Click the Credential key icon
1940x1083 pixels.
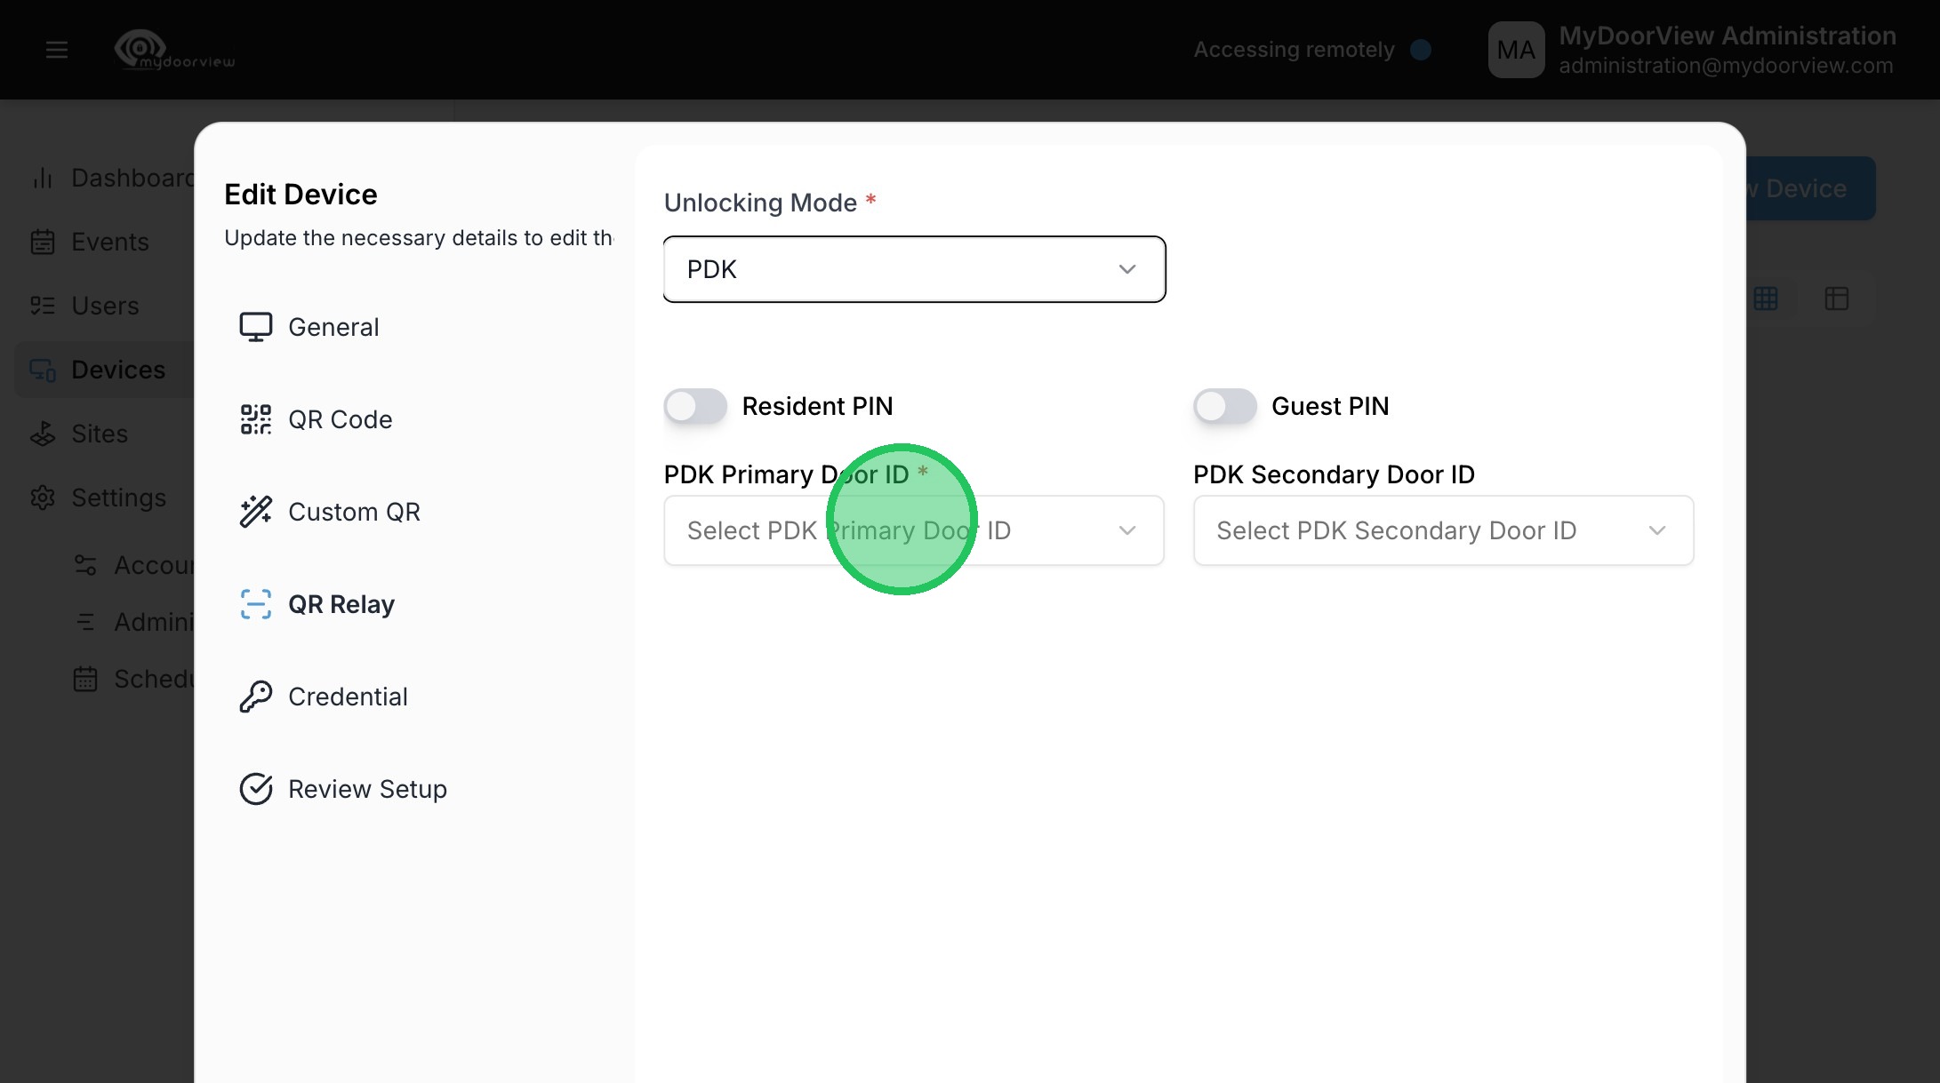click(255, 697)
